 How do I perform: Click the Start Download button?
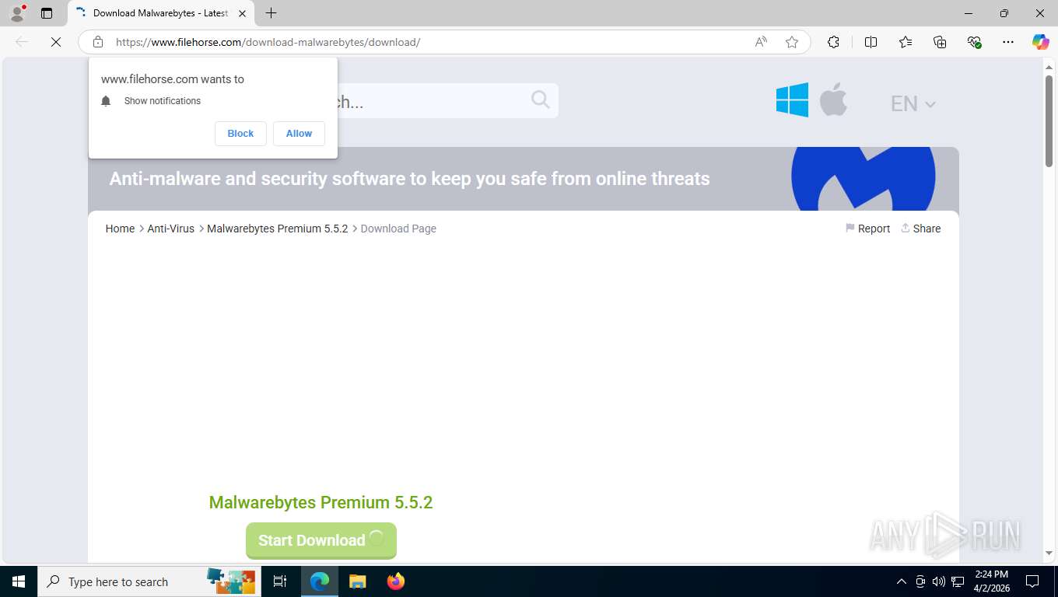(x=321, y=540)
